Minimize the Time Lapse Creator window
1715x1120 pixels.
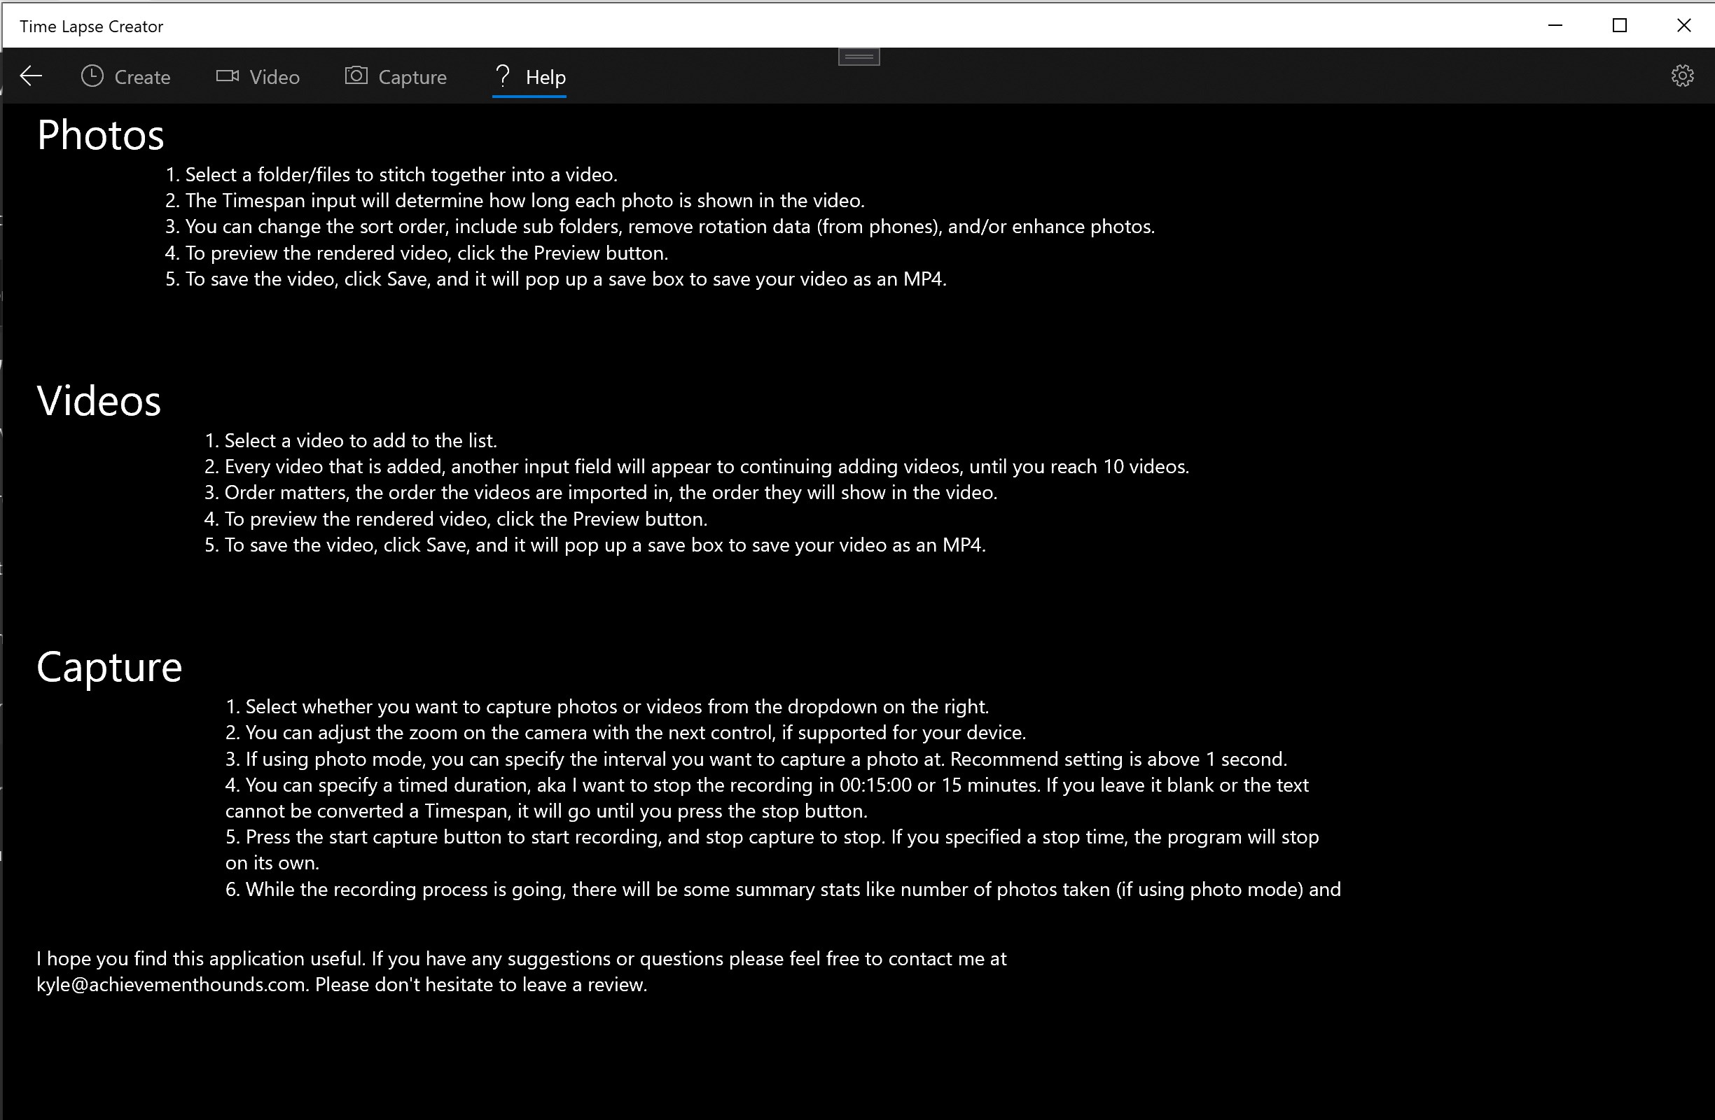[x=1555, y=26]
